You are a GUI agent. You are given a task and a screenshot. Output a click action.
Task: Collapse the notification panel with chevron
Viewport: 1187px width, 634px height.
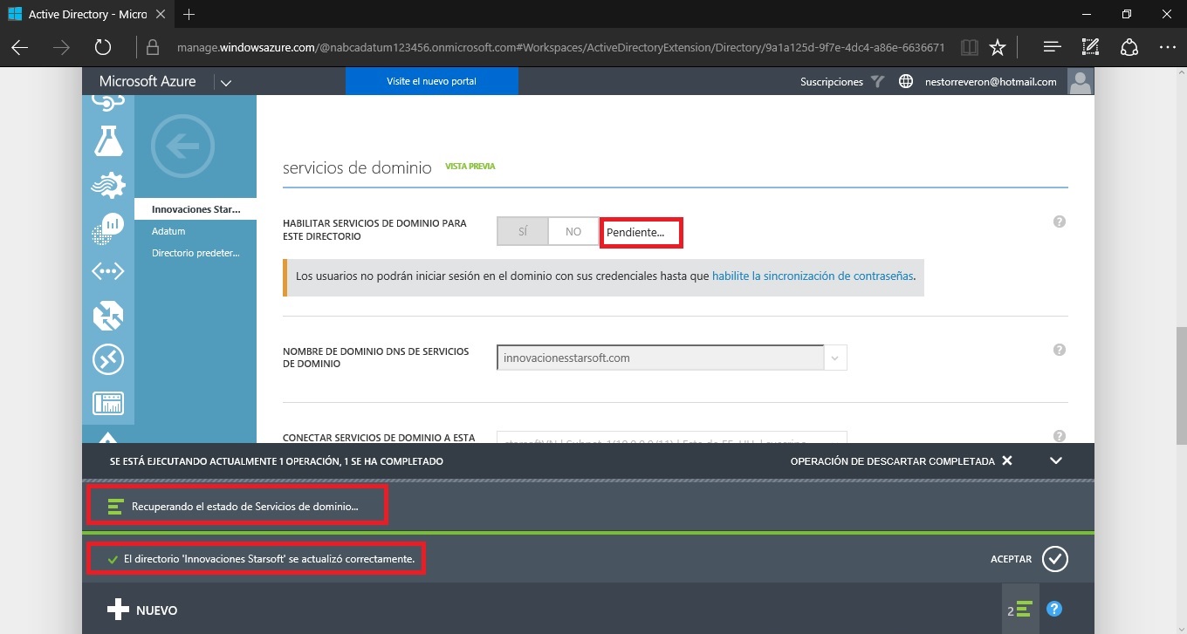pos(1055,460)
